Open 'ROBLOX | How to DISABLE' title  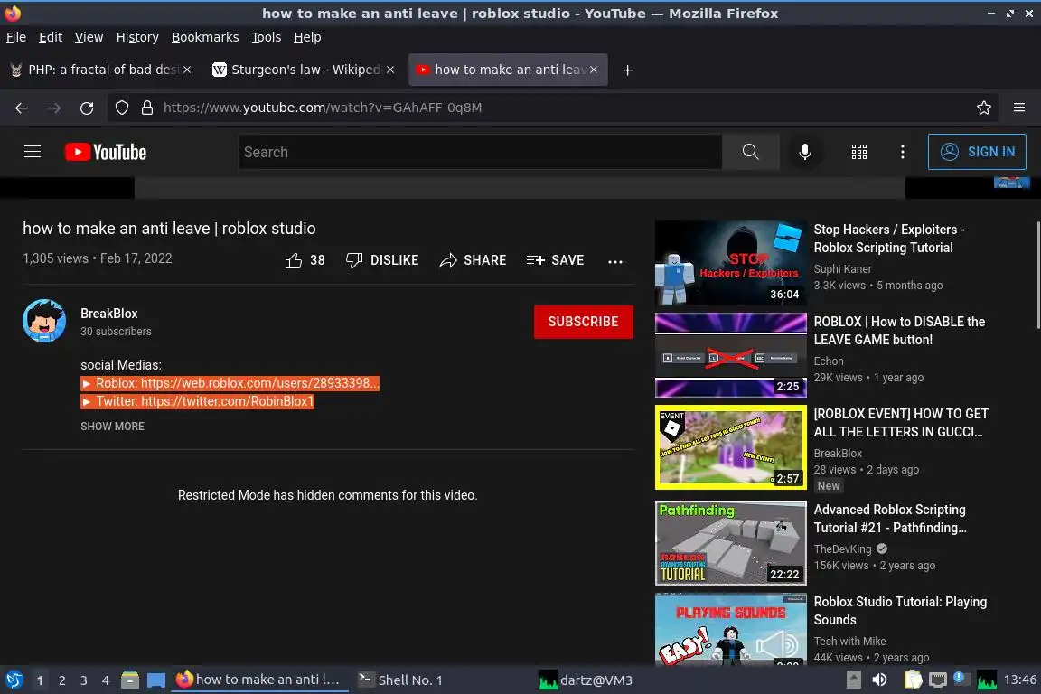pyautogui.click(x=900, y=331)
